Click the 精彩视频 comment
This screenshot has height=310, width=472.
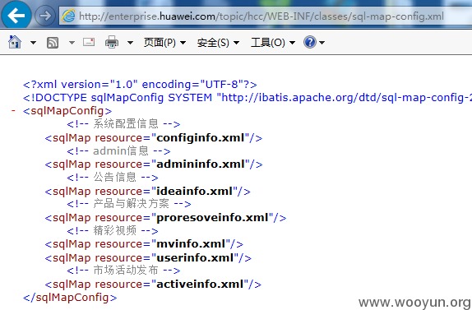[x=113, y=231]
